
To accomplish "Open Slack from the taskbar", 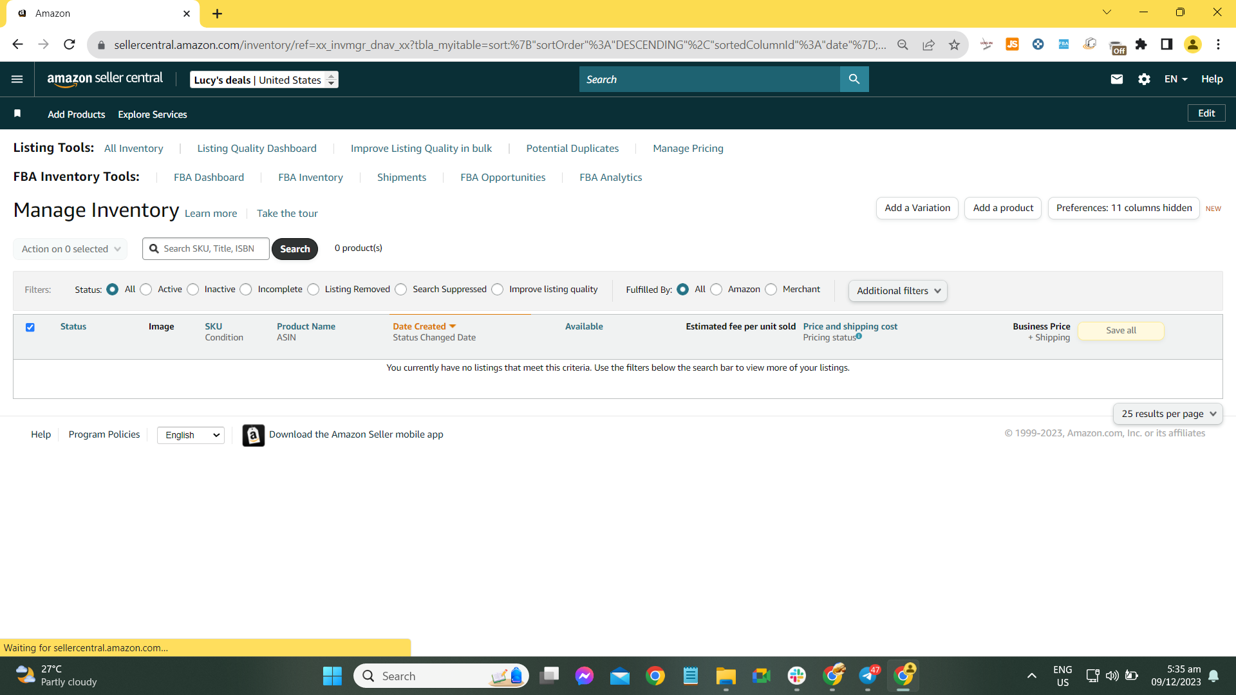I will pyautogui.click(x=797, y=676).
